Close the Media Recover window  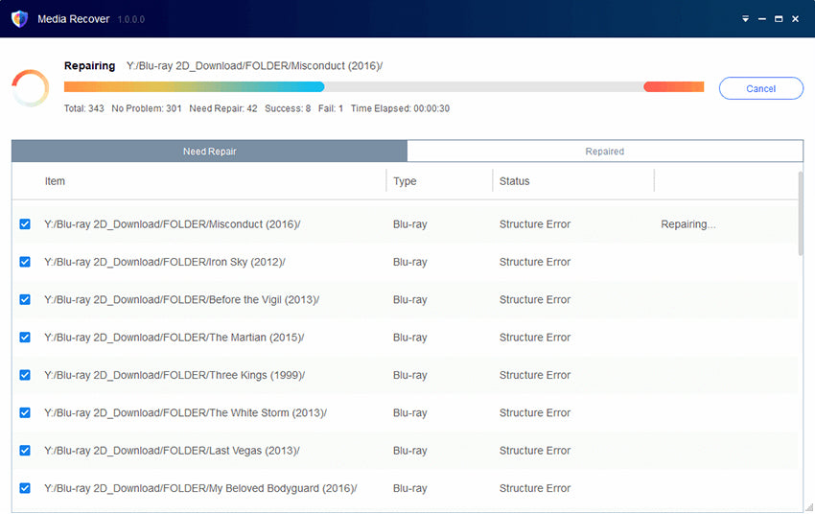point(796,19)
